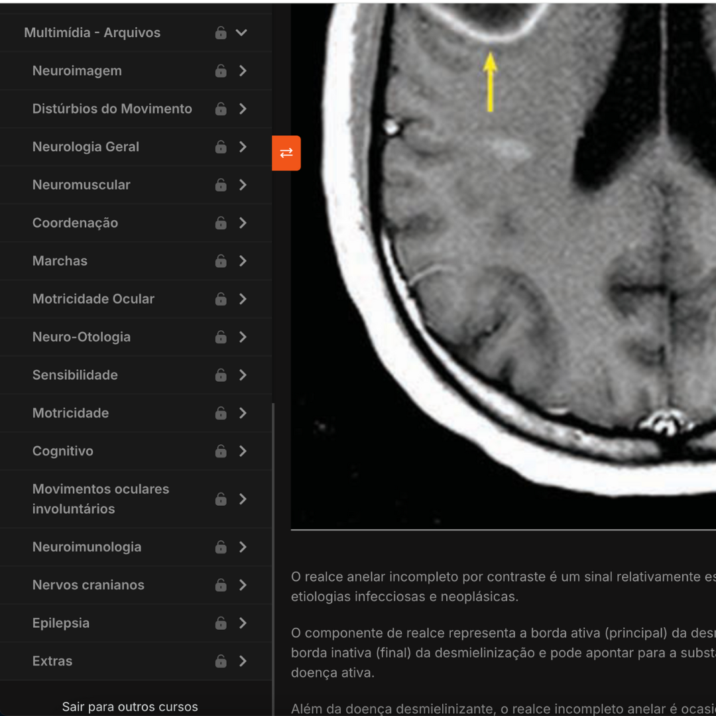This screenshot has width=716, height=716.
Task: Open the Neurologia Geral category
Action: [86, 147]
